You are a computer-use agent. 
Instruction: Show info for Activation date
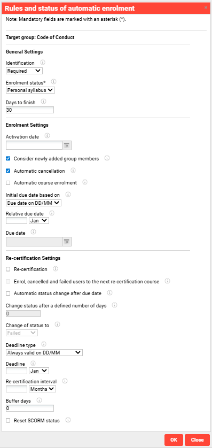pos(48,136)
